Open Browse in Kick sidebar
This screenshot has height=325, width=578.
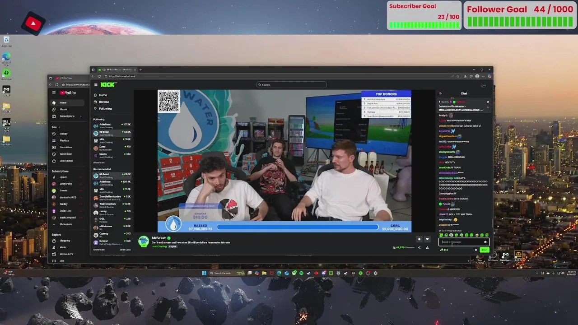[101, 102]
